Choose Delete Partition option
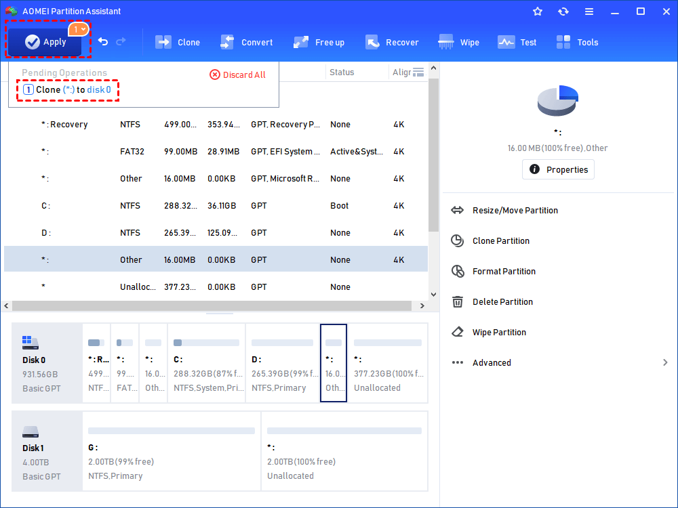 pyautogui.click(x=502, y=302)
